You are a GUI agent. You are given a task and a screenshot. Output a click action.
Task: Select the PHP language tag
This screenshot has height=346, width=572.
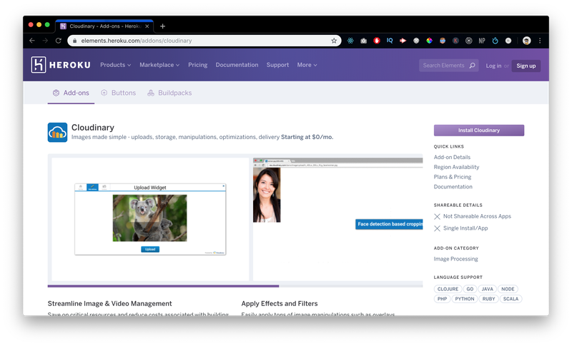tap(442, 299)
